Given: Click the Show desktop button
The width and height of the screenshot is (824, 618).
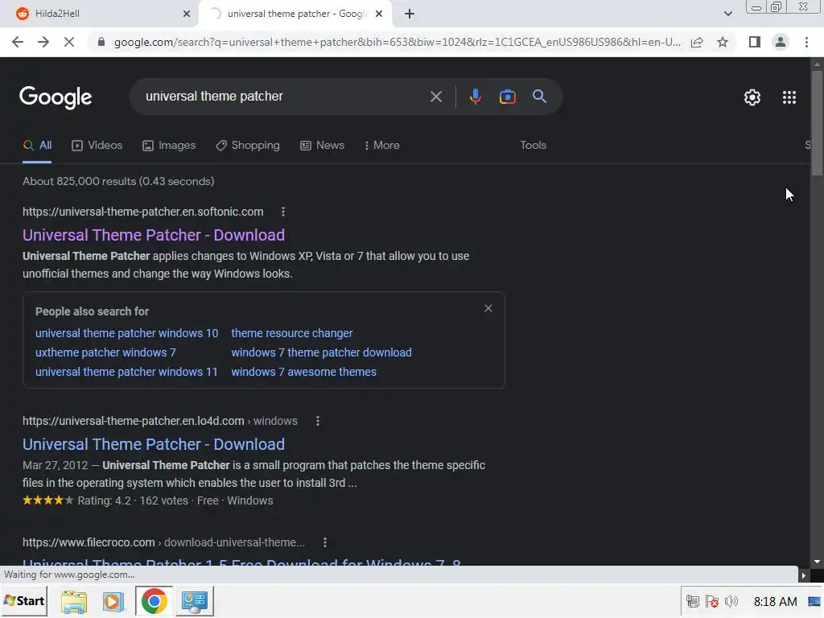Looking at the screenshot, I should [x=814, y=601].
